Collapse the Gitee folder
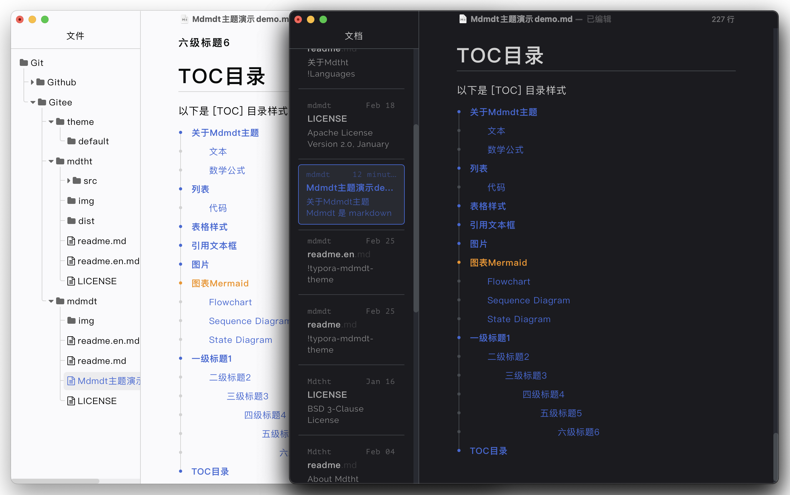This screenshot has height=495, width=790. click(x=33, y=103)
